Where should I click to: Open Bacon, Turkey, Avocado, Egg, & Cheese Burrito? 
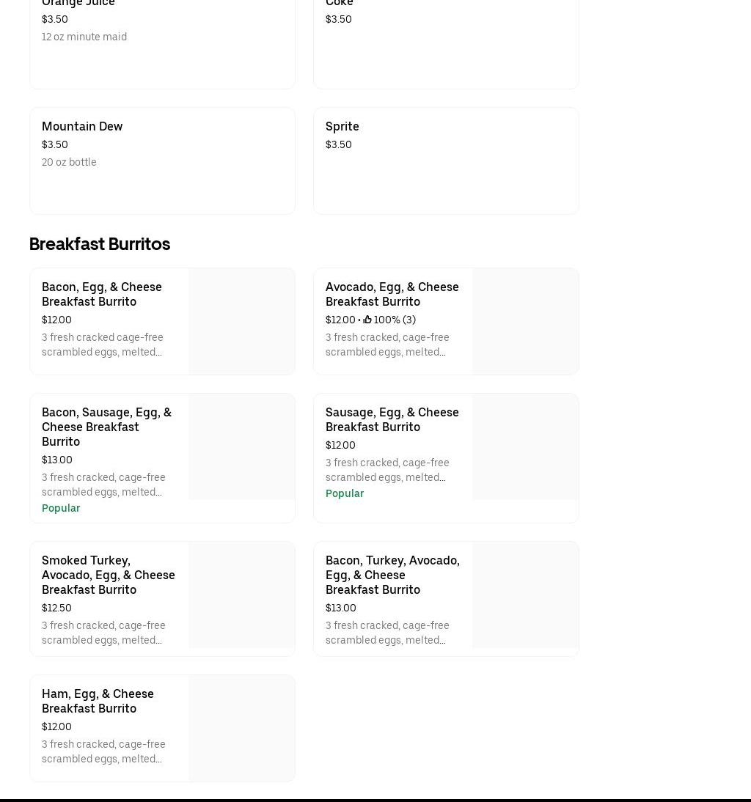392,575
